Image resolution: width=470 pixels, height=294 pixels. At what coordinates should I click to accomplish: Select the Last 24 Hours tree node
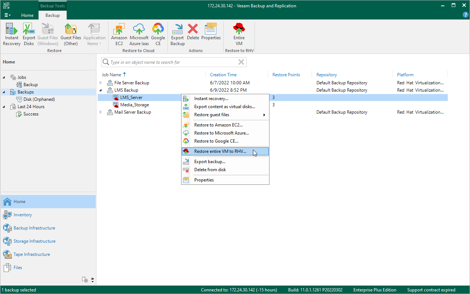click(31, 107)
